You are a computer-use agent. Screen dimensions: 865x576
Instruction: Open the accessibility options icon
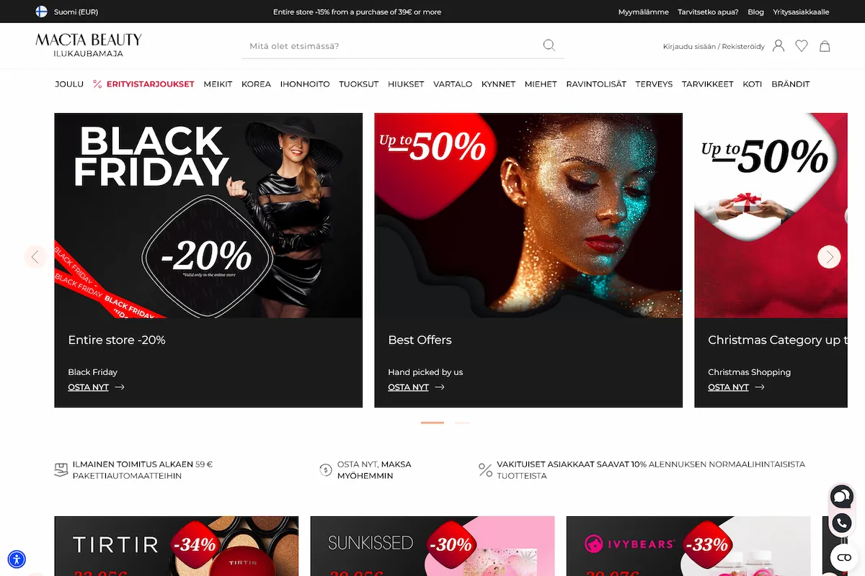tap(17, 559)
